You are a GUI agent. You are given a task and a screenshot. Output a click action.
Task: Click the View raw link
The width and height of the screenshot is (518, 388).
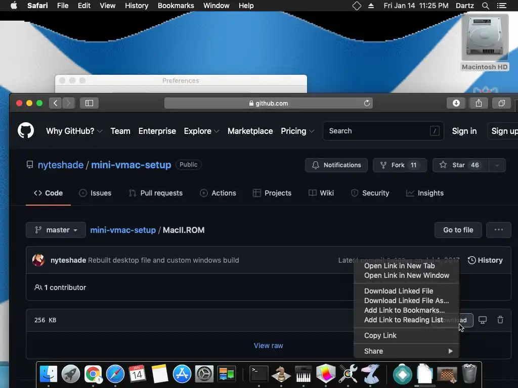point(268,346)
